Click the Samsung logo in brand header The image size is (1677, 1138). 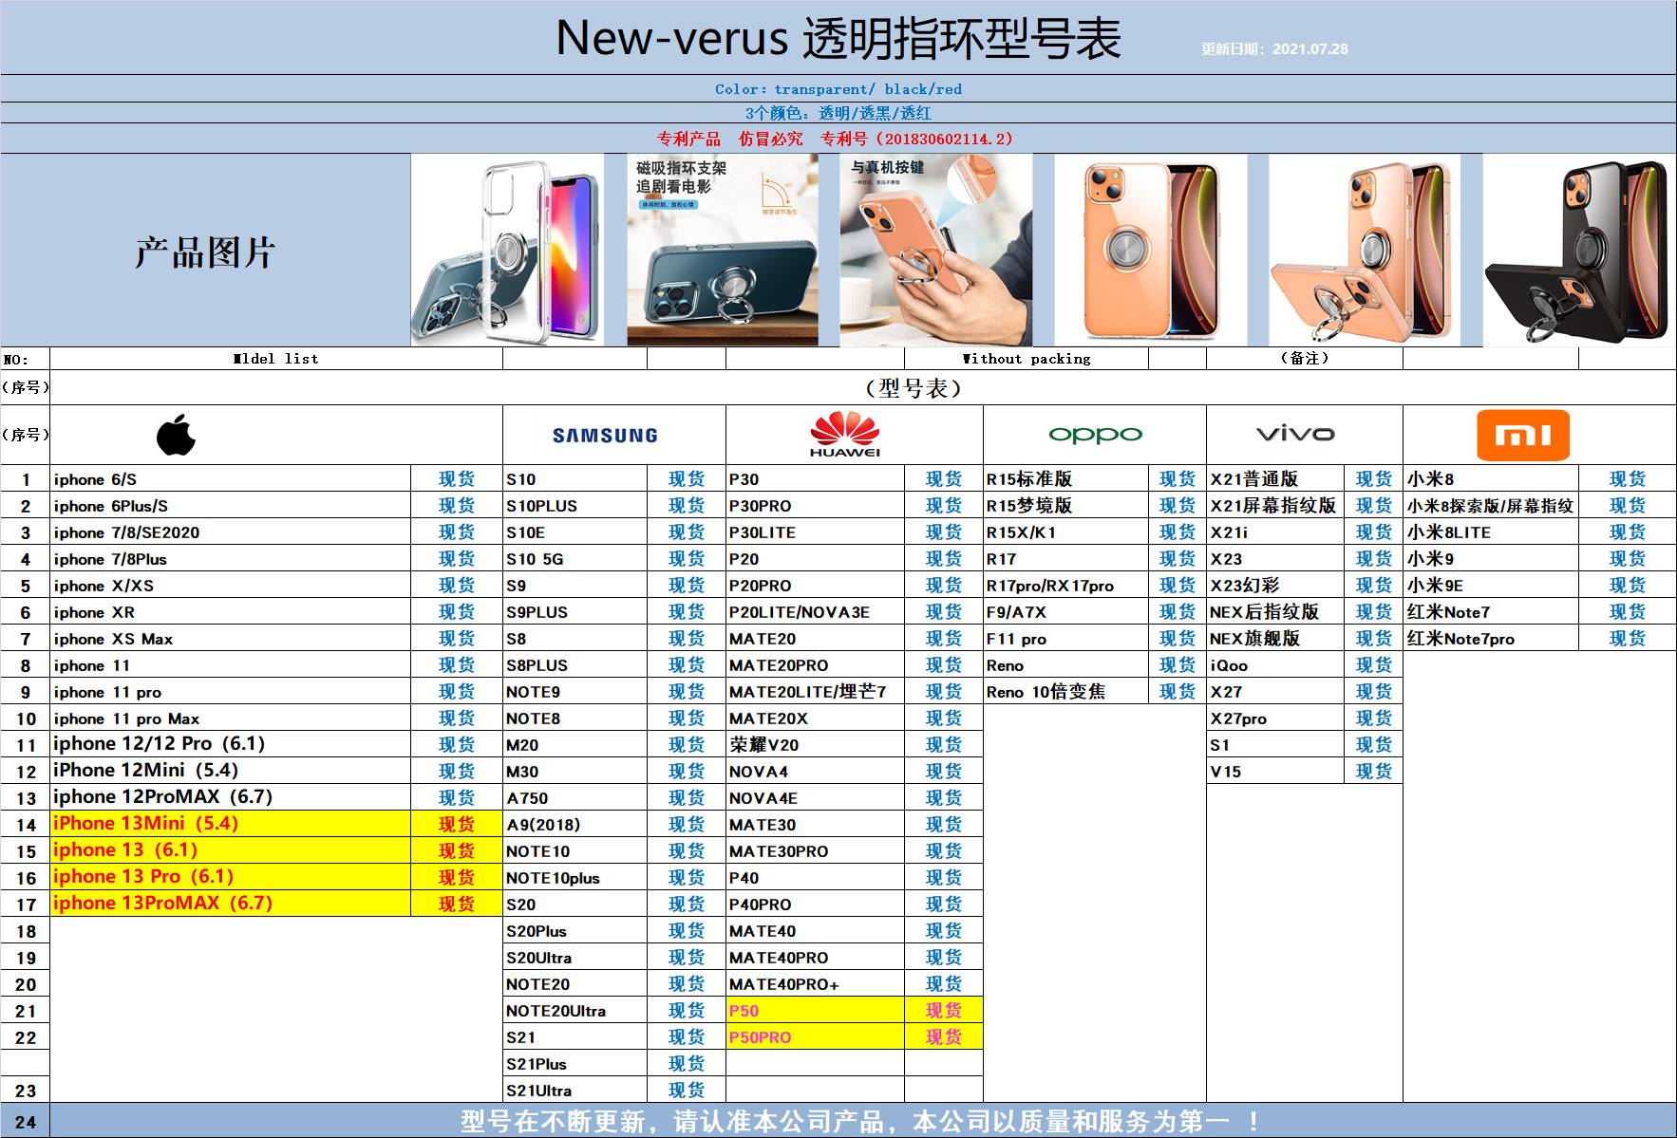click(605, 436)
